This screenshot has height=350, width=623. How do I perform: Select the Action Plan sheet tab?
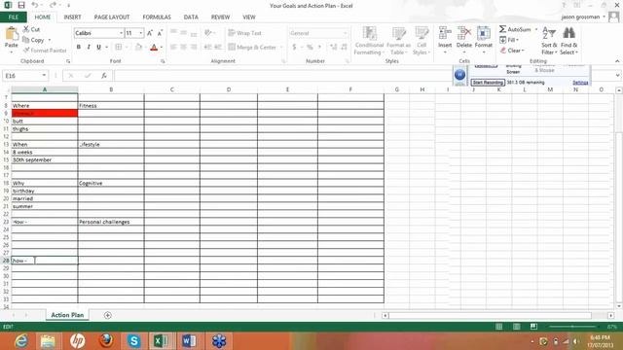point(67,315)
